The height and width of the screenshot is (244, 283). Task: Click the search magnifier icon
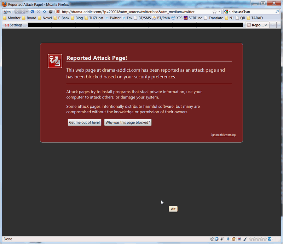pos(277,12)
